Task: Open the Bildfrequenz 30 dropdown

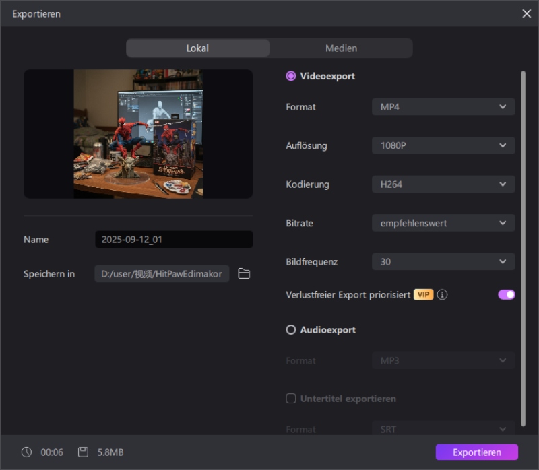Action: coord(443,261)
